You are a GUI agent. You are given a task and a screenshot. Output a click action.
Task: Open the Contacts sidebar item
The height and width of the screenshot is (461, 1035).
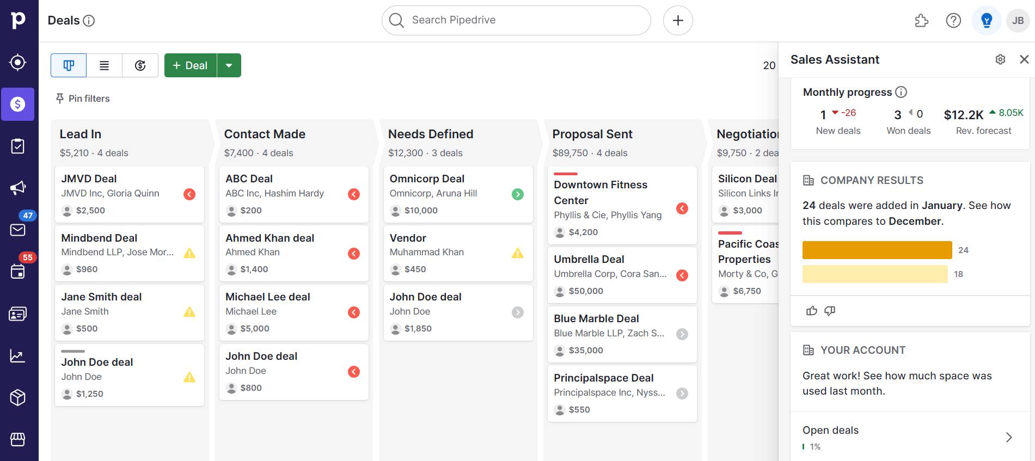tap(17, 314)
